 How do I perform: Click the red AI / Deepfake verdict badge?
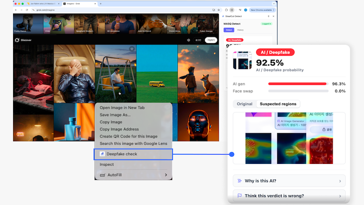[x=275, y=52]
